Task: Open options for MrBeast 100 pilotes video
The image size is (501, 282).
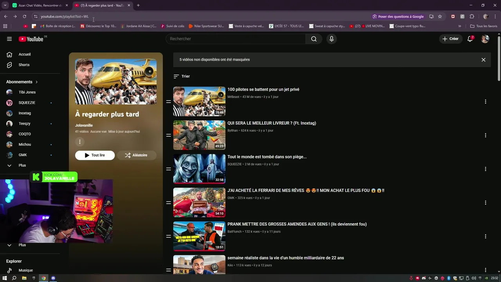Action: (x=485, y=101)
